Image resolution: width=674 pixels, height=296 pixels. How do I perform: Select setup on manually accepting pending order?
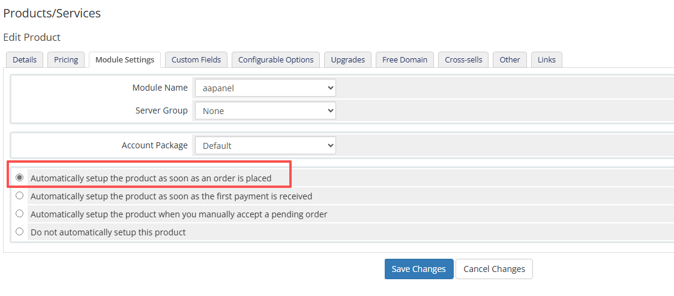click(20, 214)
